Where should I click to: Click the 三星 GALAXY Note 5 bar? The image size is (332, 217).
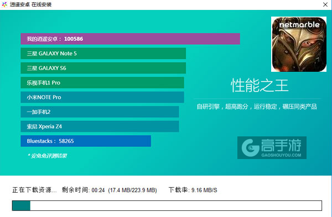tap(103, 54)
